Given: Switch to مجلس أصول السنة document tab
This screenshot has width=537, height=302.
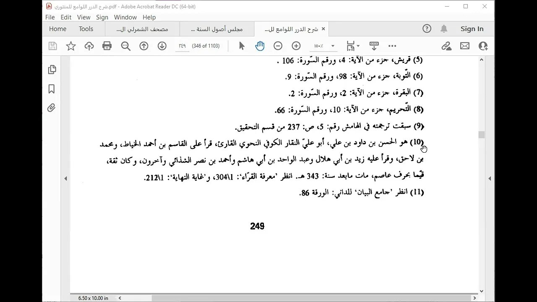Looking at the screenshot, I should 217,29.
